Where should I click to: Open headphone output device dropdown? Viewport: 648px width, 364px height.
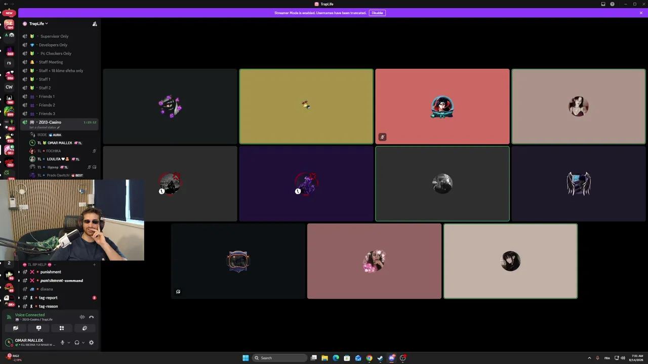83,342
